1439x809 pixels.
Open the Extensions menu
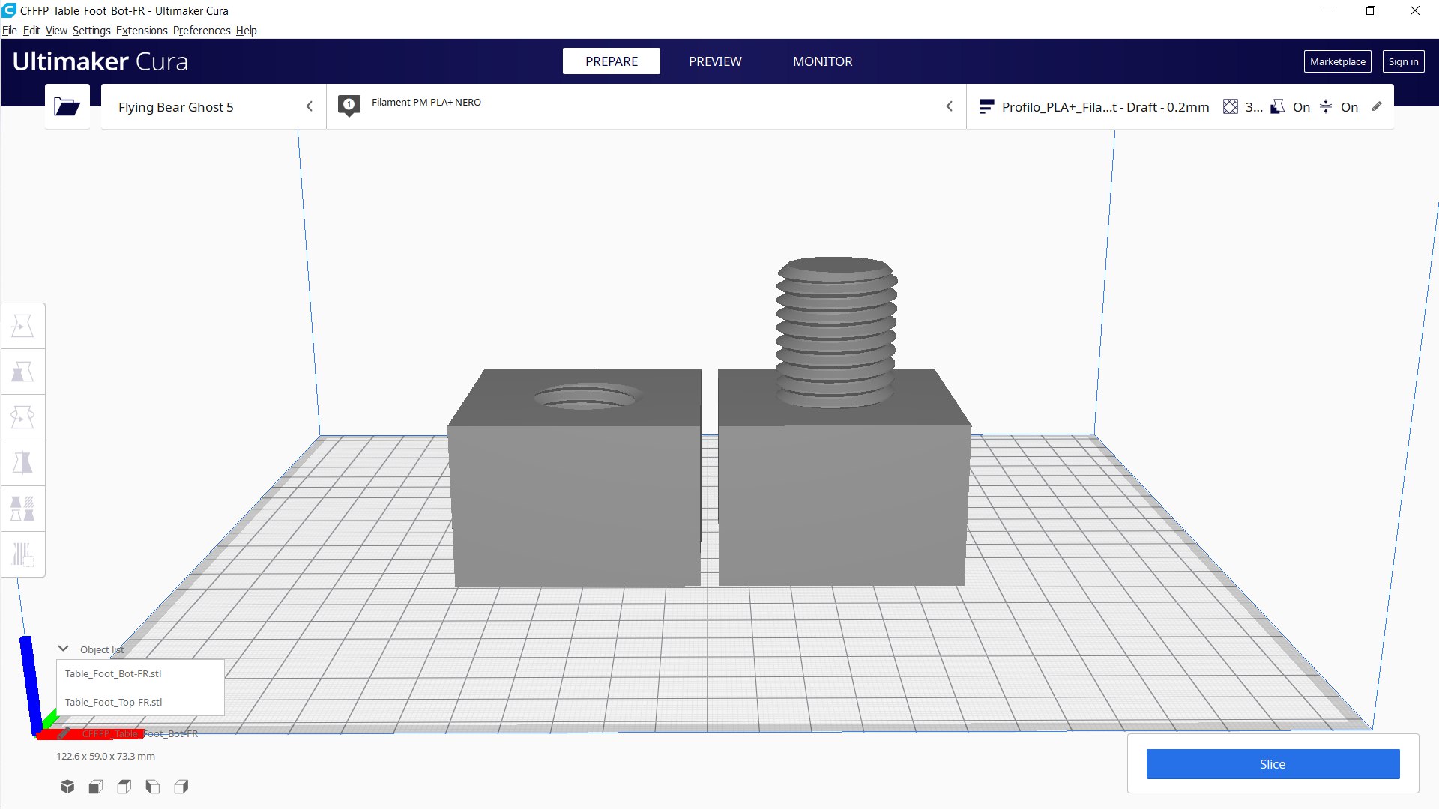click(142, 31)
